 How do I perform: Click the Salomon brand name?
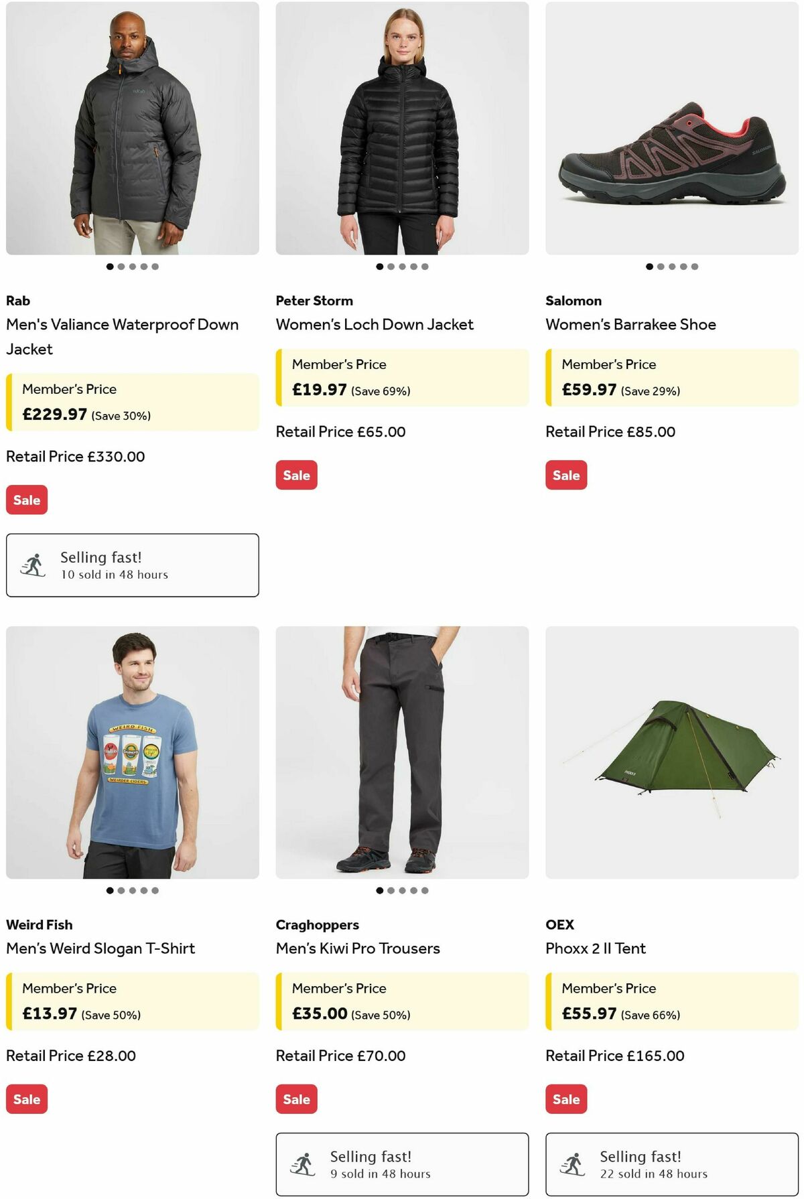point(573,300)
